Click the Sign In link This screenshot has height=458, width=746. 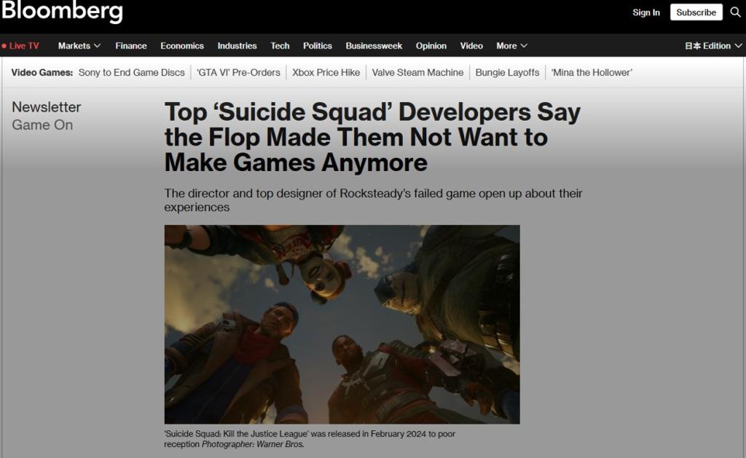[x=646, y=12]
